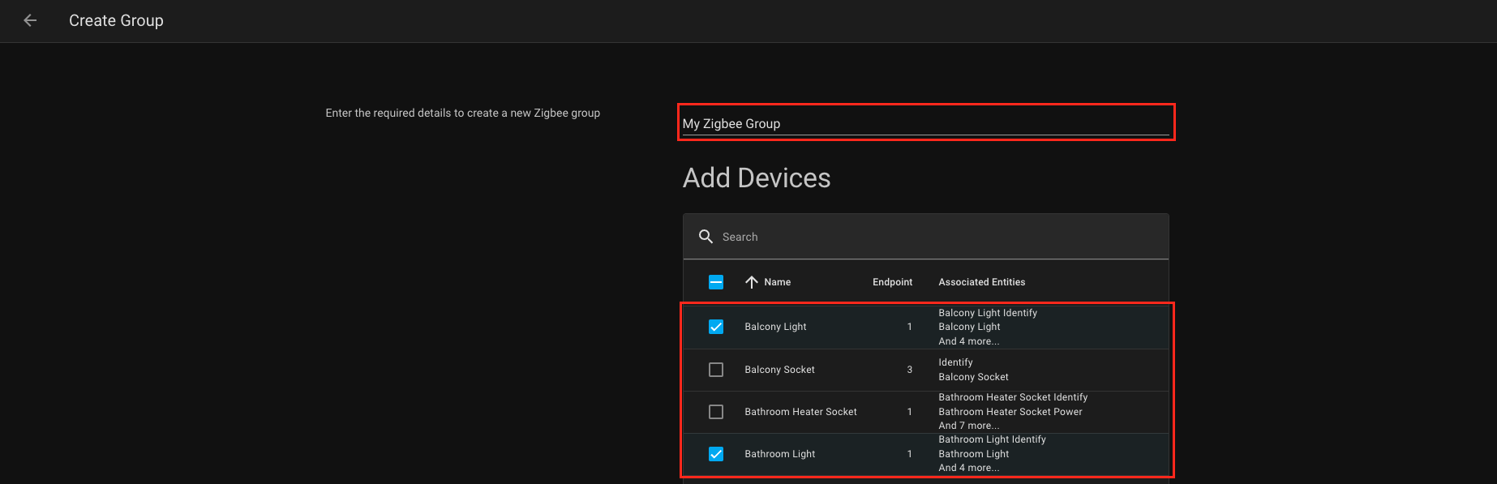Sort devices by Name column
Screen dimensions: 1497x484
(x=777, y=282)
